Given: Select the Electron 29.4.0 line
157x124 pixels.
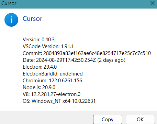Looking at the screenshot, I should point(40,67).
